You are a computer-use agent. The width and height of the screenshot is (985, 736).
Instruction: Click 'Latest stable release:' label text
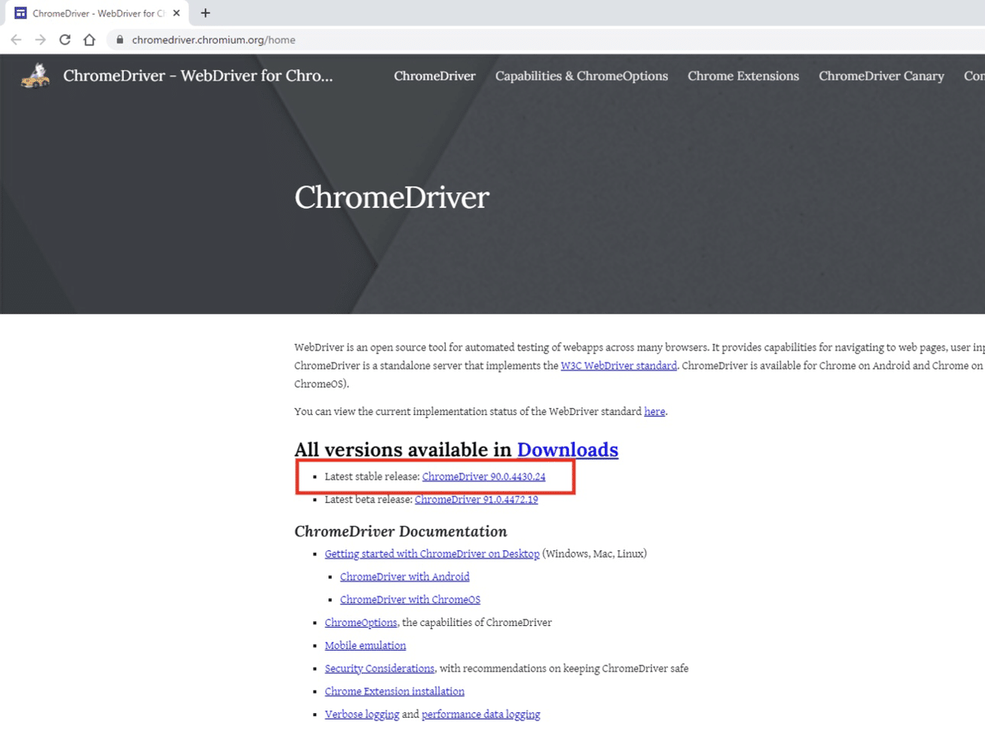[x=372, y=476]
